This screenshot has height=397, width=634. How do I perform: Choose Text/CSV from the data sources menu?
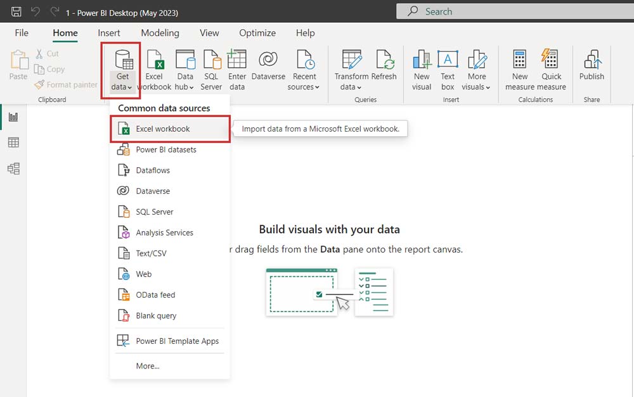pos(170,253)
